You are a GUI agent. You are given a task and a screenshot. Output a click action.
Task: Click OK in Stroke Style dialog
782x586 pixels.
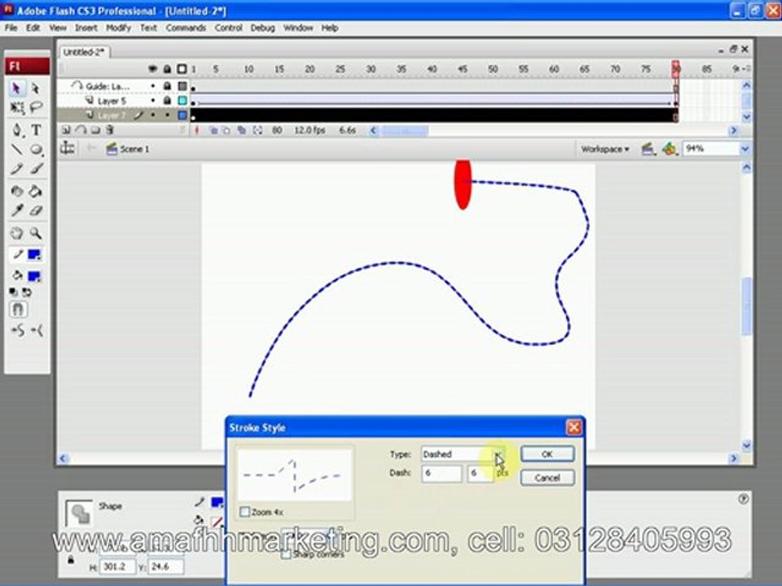click(x=547, y=454)
